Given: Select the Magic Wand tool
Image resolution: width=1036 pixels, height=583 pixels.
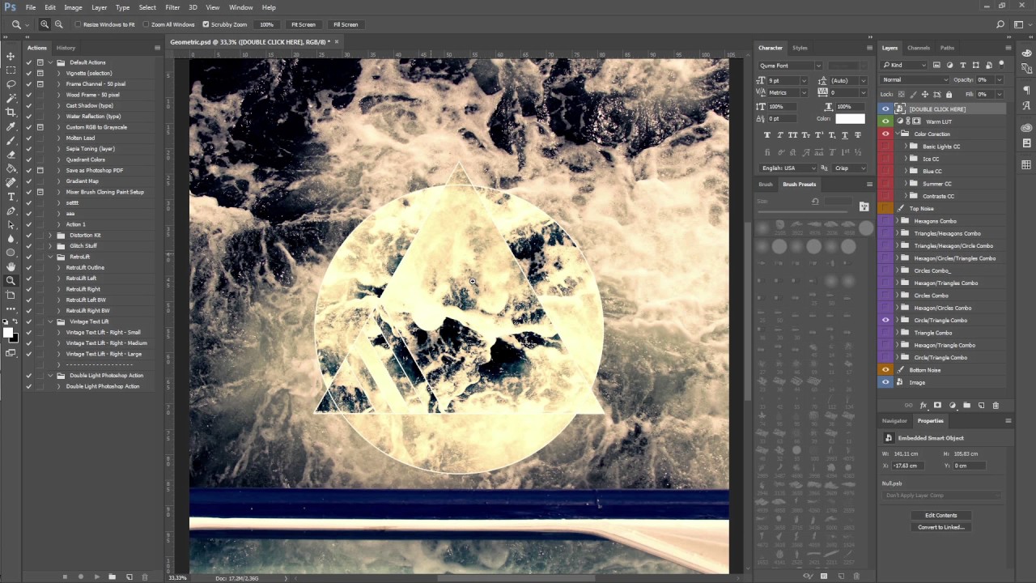Looking at the screenshot, I should click(x=11, y=98).
